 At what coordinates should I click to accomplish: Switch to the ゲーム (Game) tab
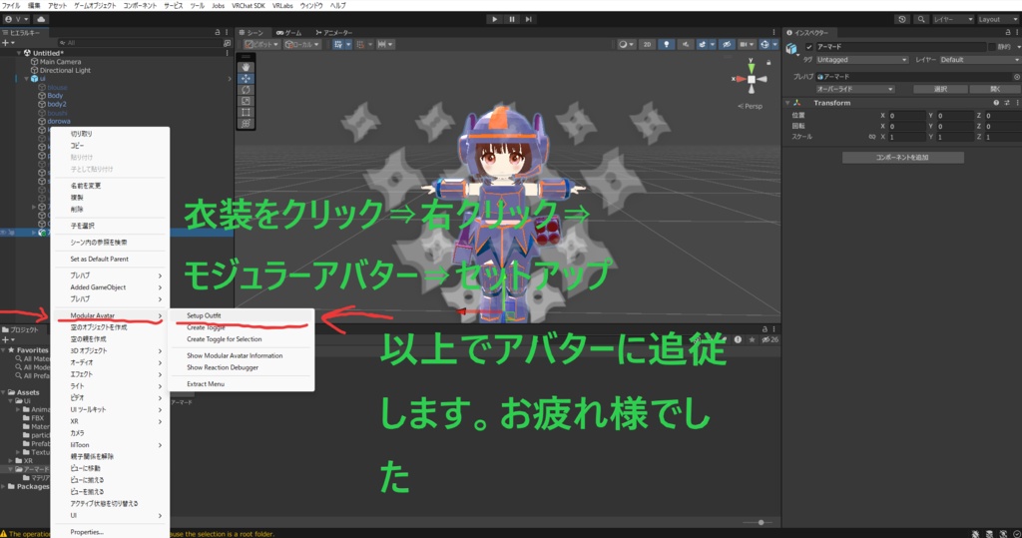pyautogui.click(x=288, y=32)
